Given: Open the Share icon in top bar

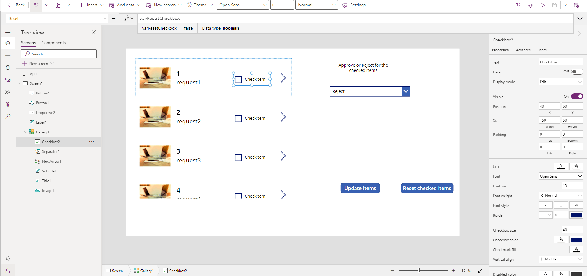Looking at the screenshot, I should 518,5.
